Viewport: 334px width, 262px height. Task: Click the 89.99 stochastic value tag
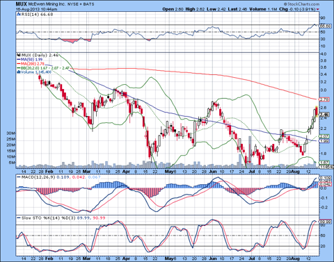(326, 222)
